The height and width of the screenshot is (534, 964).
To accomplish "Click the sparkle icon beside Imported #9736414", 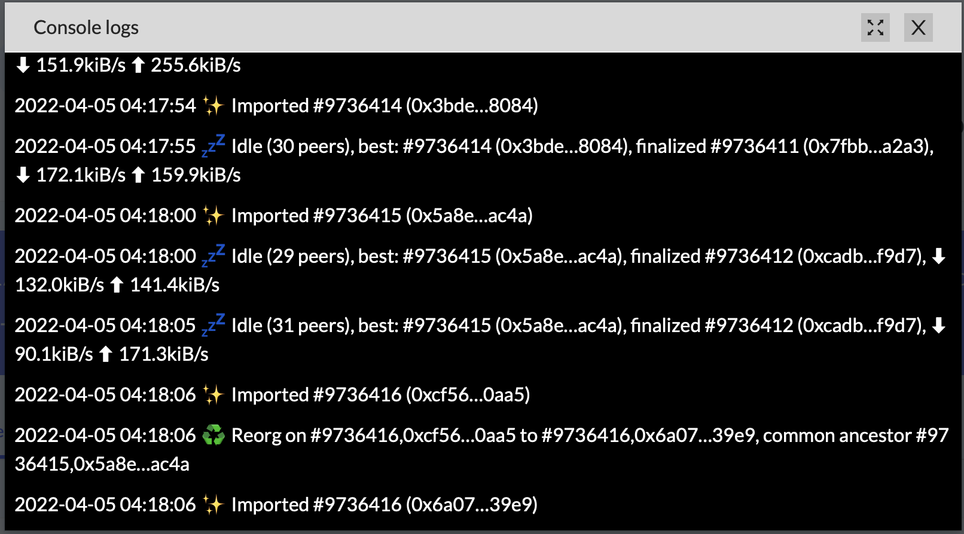I will coord(213,106).
